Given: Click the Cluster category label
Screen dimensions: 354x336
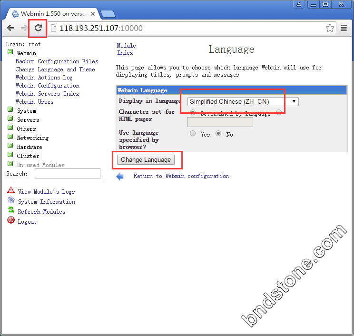Looking at the screenshot, I should click(x=28, y=156).
